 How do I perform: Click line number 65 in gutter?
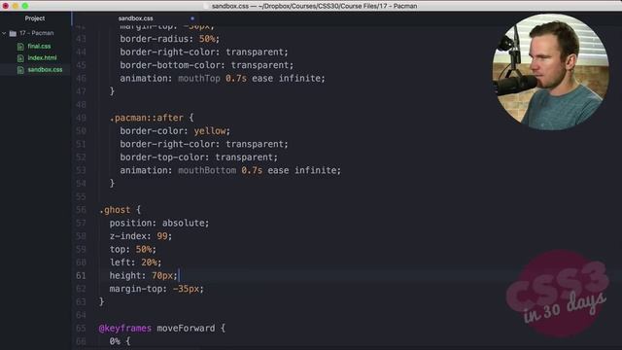[x=81, y=329]
